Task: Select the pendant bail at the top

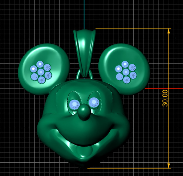Action: 85,53
